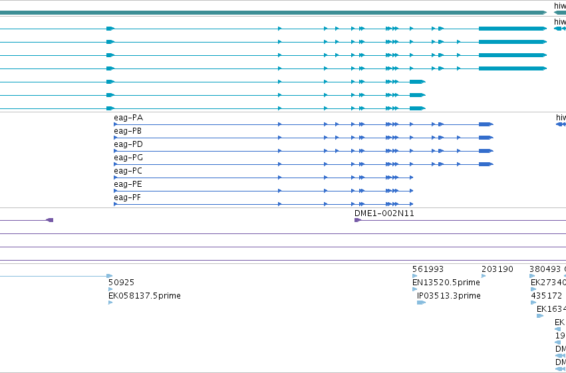This screenshot has width=566, height=373.
Task: Select the last thick exon of eag-PG
Action: pyautogui.click(x=486, y=164)
